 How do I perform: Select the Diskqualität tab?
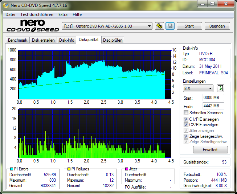pos(89,40)
